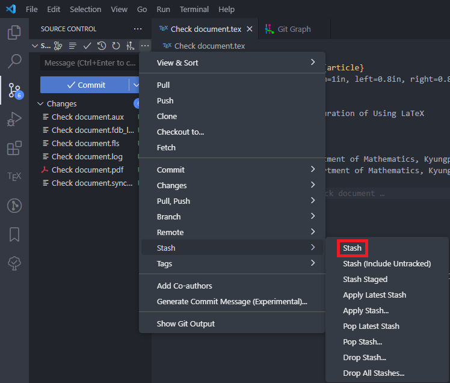Expand the Pull, Push submenu
Viewport: 450px width, 383px height.
coord(232,201)
